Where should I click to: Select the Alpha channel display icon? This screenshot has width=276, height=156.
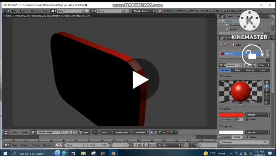click(160, 133)
